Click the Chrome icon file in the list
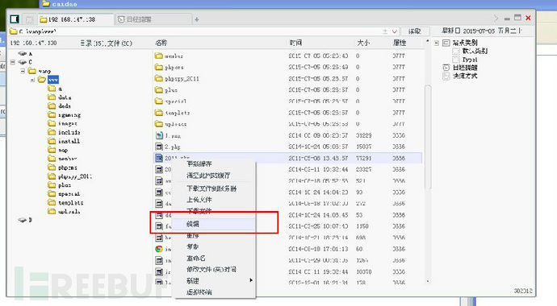Viewport: 557px width, 306px height. (159, 249)
